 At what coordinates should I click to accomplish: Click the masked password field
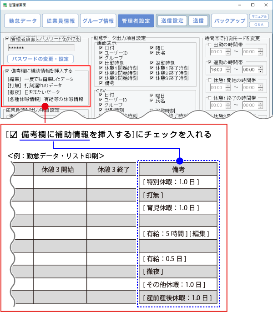point(41,48)
